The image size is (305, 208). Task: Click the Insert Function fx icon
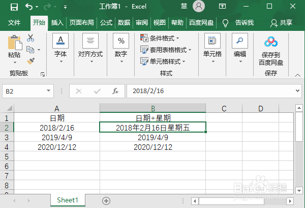tap(115, 91)
